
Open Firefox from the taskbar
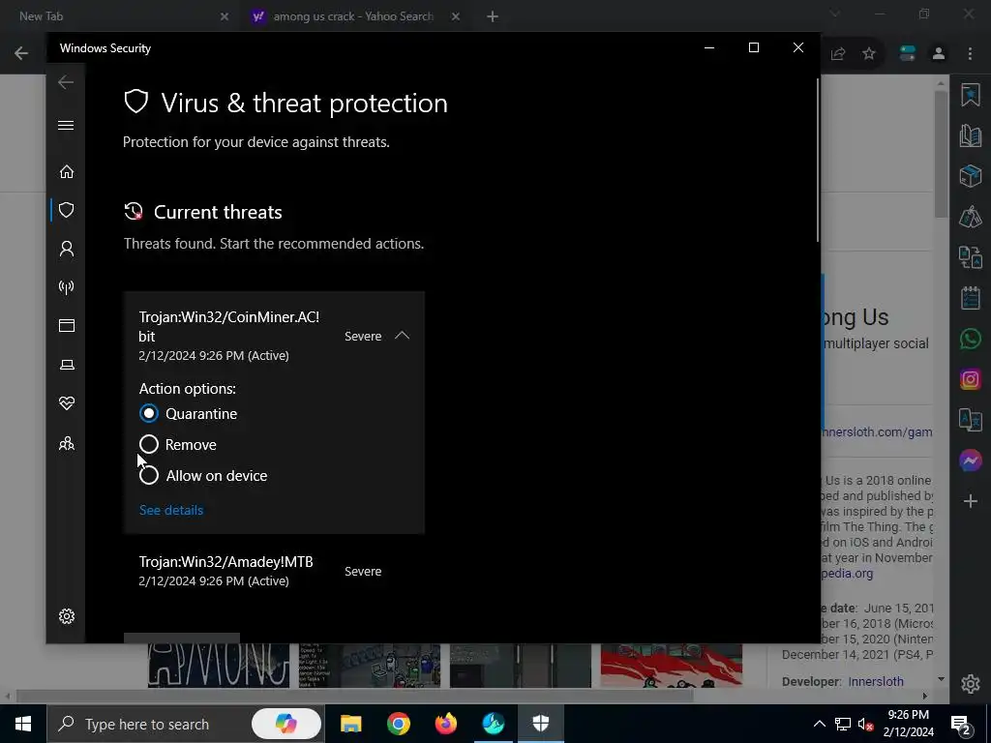(x=445, y=724)
